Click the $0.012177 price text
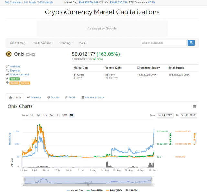This screenshot has width=207, height=194. click(x=84, y=54)
